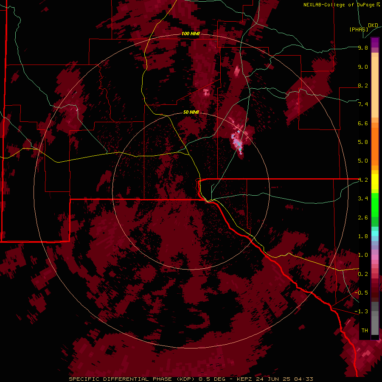Screen dimensions: 382x382
Task: Click the 8.2 value on the color scale
Action: pos(363,85)
